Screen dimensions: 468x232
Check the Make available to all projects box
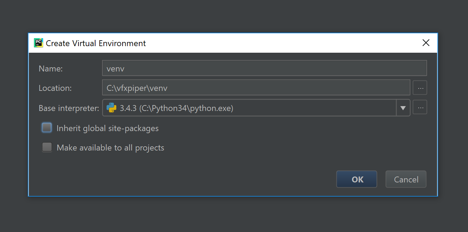pyautogui.click(x=47, y=147)
